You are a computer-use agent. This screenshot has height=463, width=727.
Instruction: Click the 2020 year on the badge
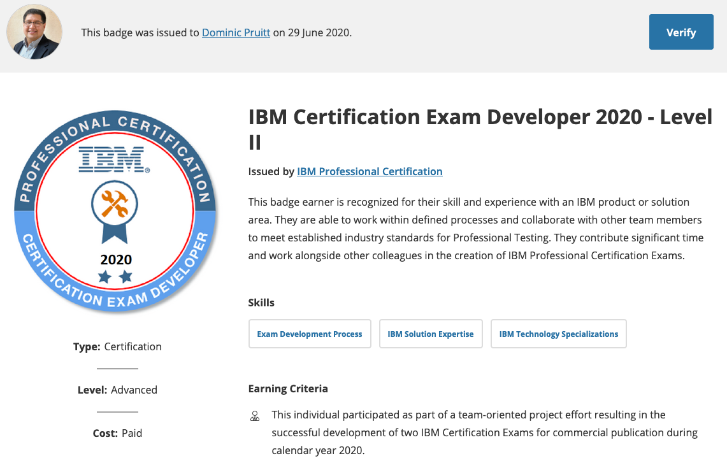[x=116, y=259]
